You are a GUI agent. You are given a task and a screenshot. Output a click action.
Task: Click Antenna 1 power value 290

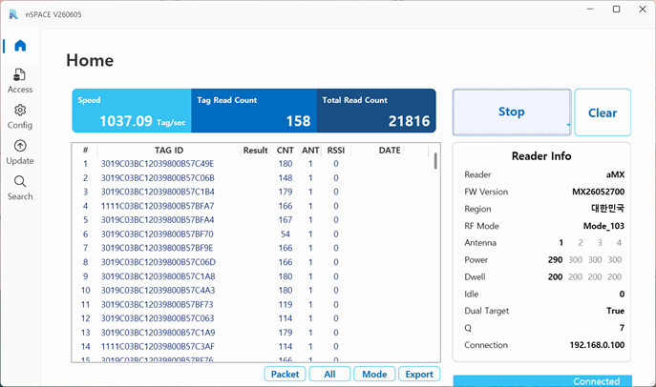(555, 259)
